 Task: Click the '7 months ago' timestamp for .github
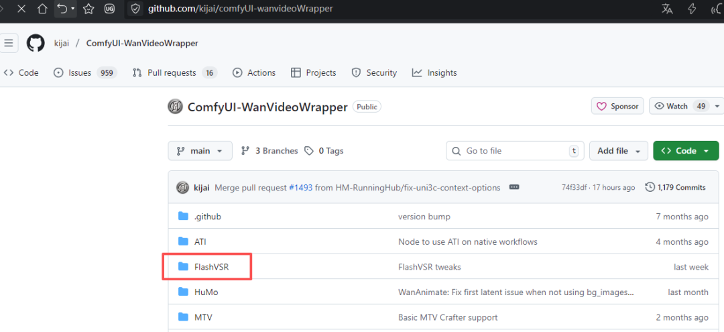click(682, 217)
